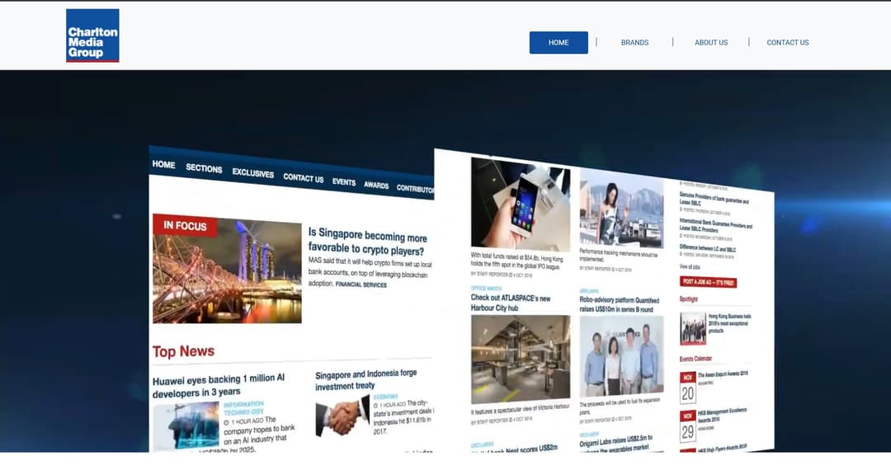Click the Quantifeed team group photo
This screenshot has width=891, height=466.
coord(620,356)
